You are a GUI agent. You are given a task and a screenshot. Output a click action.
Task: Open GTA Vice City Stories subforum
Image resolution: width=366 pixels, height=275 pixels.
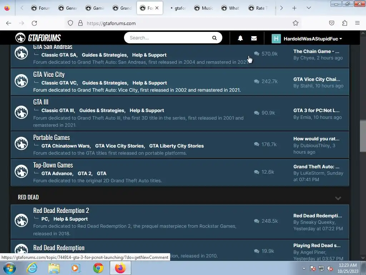point(119,146)
